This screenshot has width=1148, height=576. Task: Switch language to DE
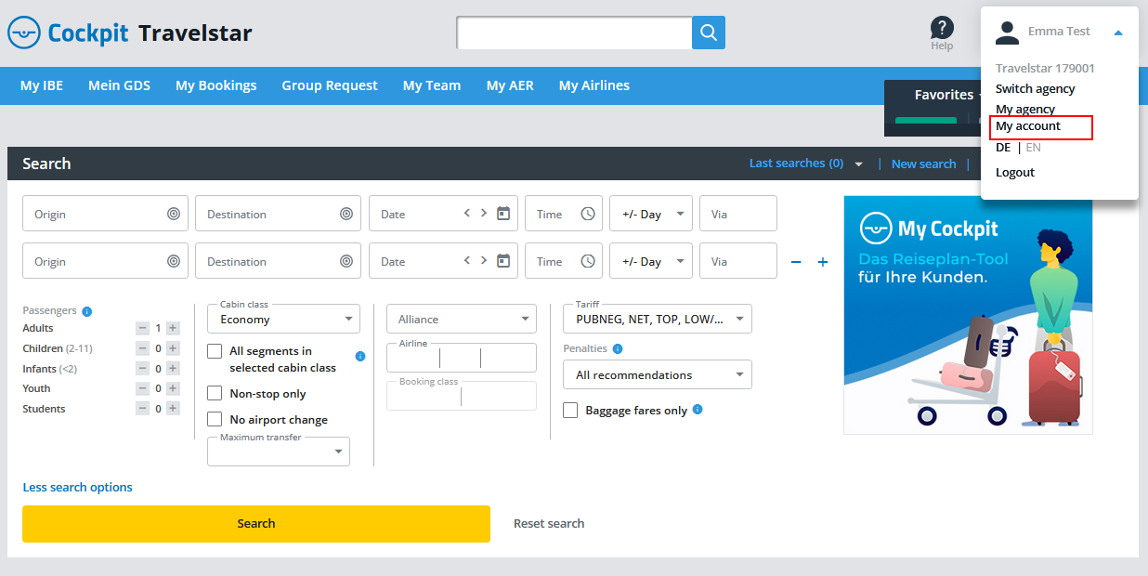(1003, 148)
